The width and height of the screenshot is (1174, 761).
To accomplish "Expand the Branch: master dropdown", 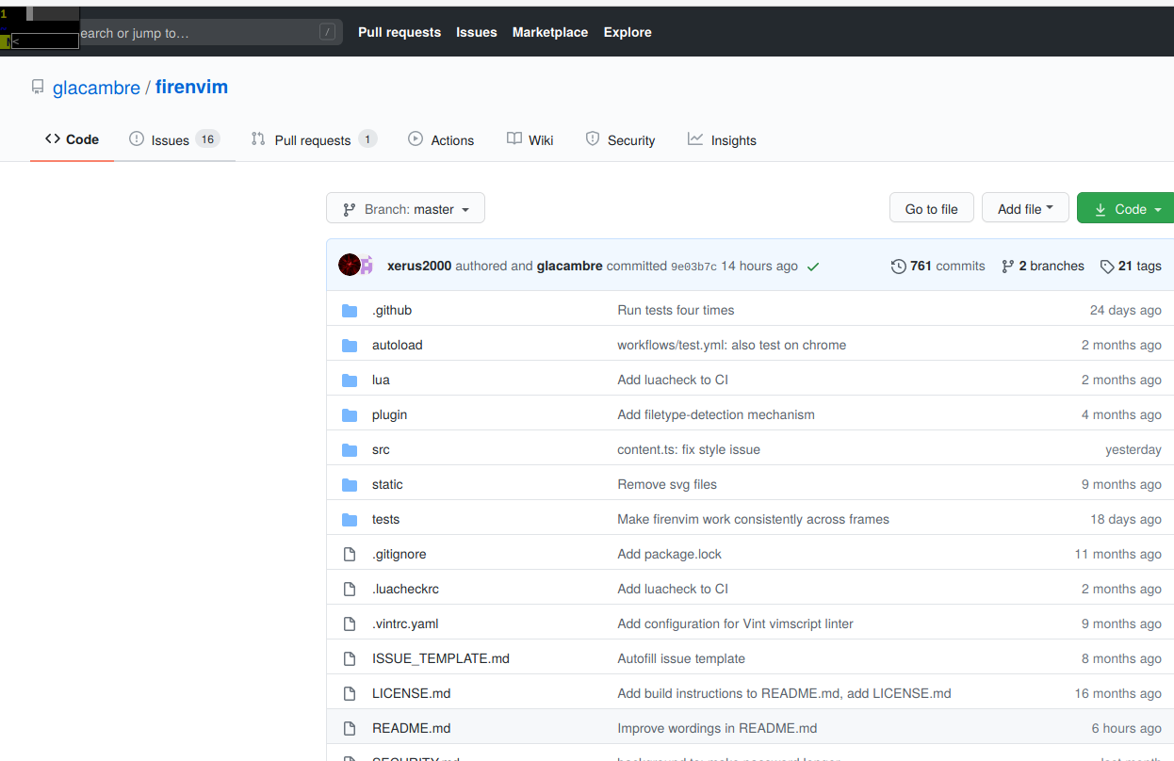I will tap(405, 207).
